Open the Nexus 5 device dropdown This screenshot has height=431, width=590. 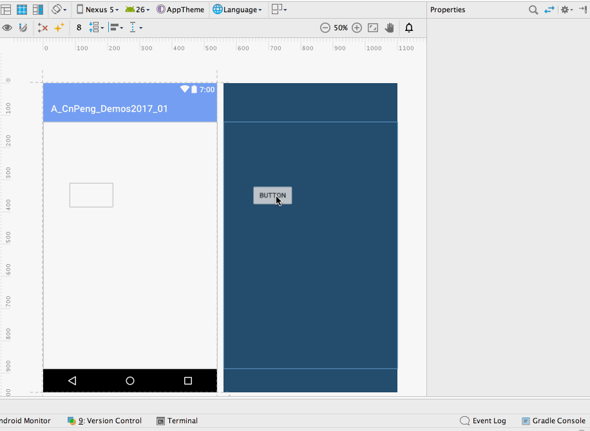(98, 10)
